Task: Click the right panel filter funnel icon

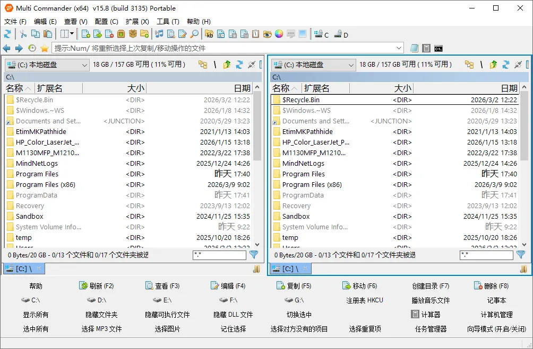Action: (521, 255)
